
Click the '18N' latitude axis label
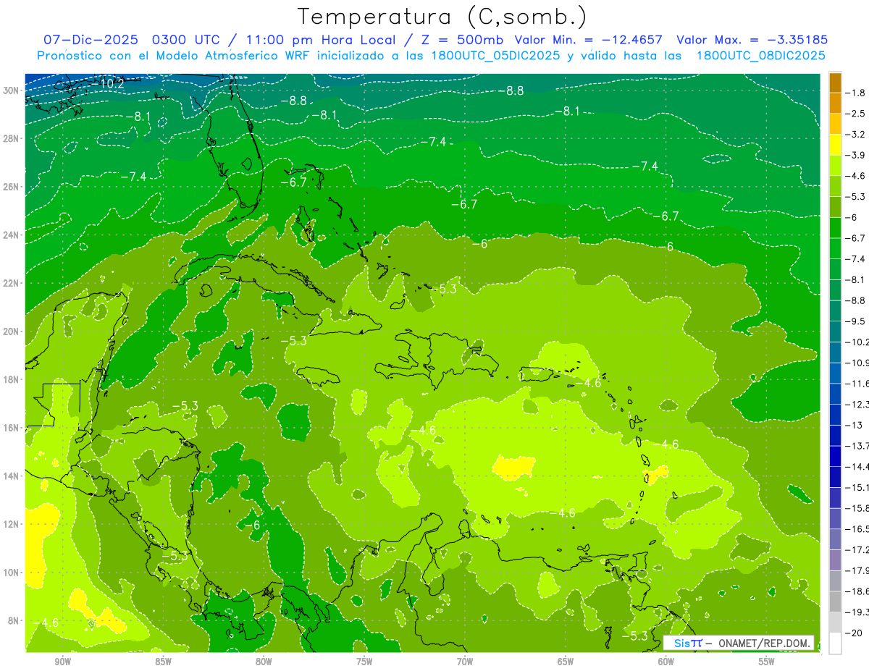pyautogui.click(x=12, y=379)
